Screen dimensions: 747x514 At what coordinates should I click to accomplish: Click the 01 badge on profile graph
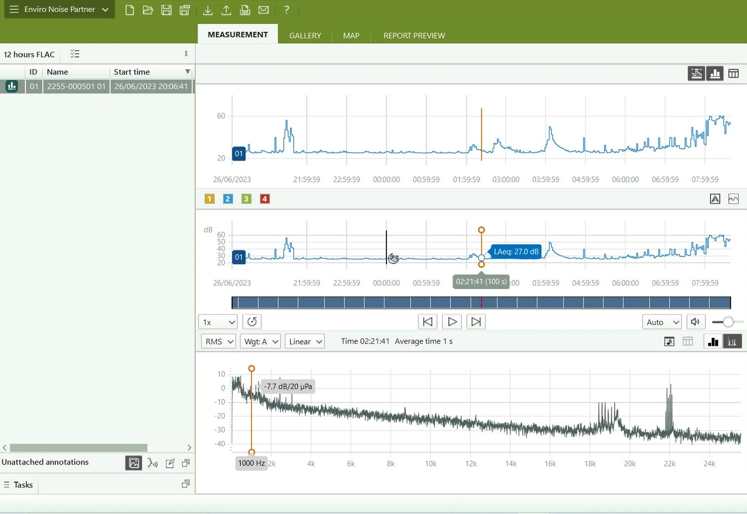pyautogui.click(x=239, y=257)
